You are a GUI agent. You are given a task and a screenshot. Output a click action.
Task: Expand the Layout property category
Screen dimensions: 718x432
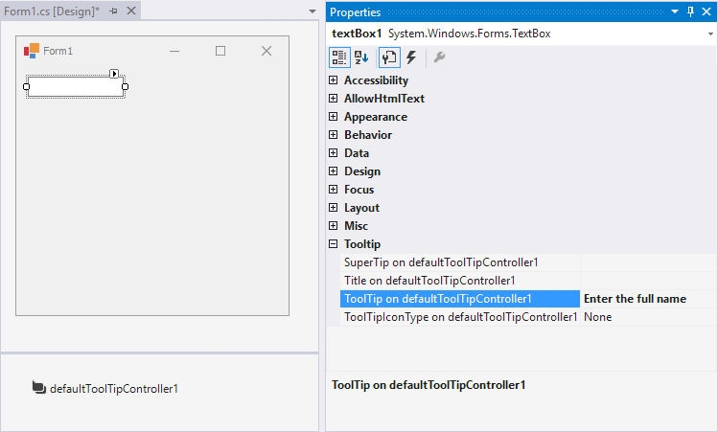(334, 208)
